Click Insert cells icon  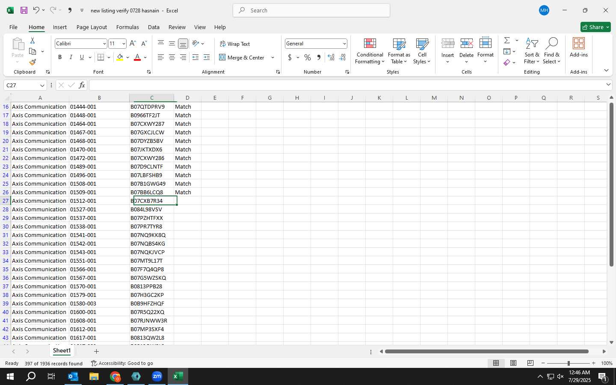click(448, 43)
